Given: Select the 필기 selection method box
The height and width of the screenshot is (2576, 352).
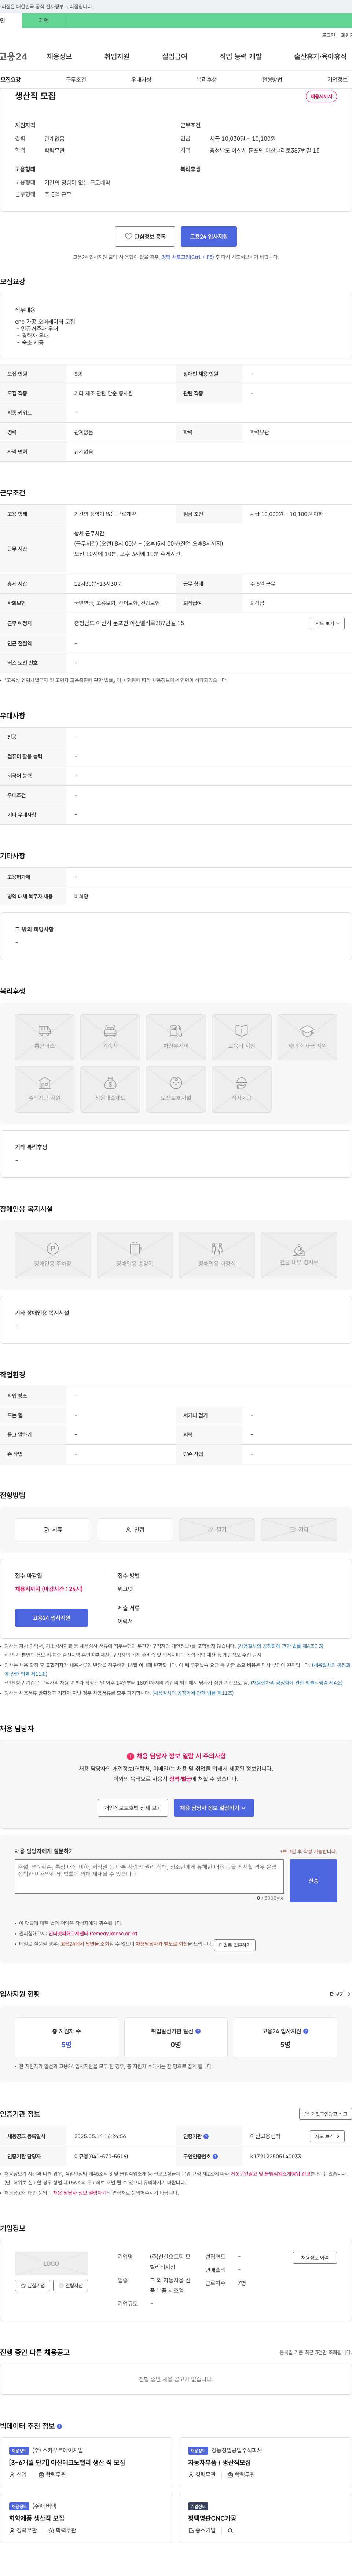Looking at the screenshot, I should pyautogui.click(x=217, y=1529).
